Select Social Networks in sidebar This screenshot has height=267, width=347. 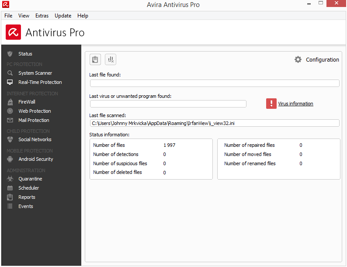coord(35,139)
